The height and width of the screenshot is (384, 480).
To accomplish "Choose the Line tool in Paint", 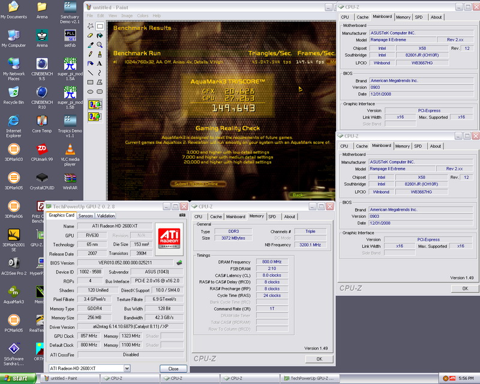I will click(x=91, y=73).
